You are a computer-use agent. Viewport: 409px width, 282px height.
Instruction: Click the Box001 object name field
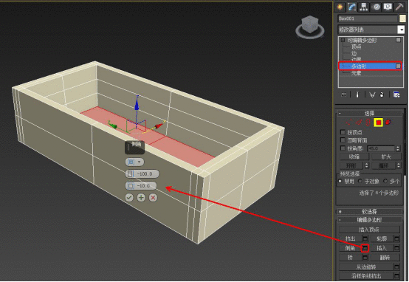click(368, 18)
